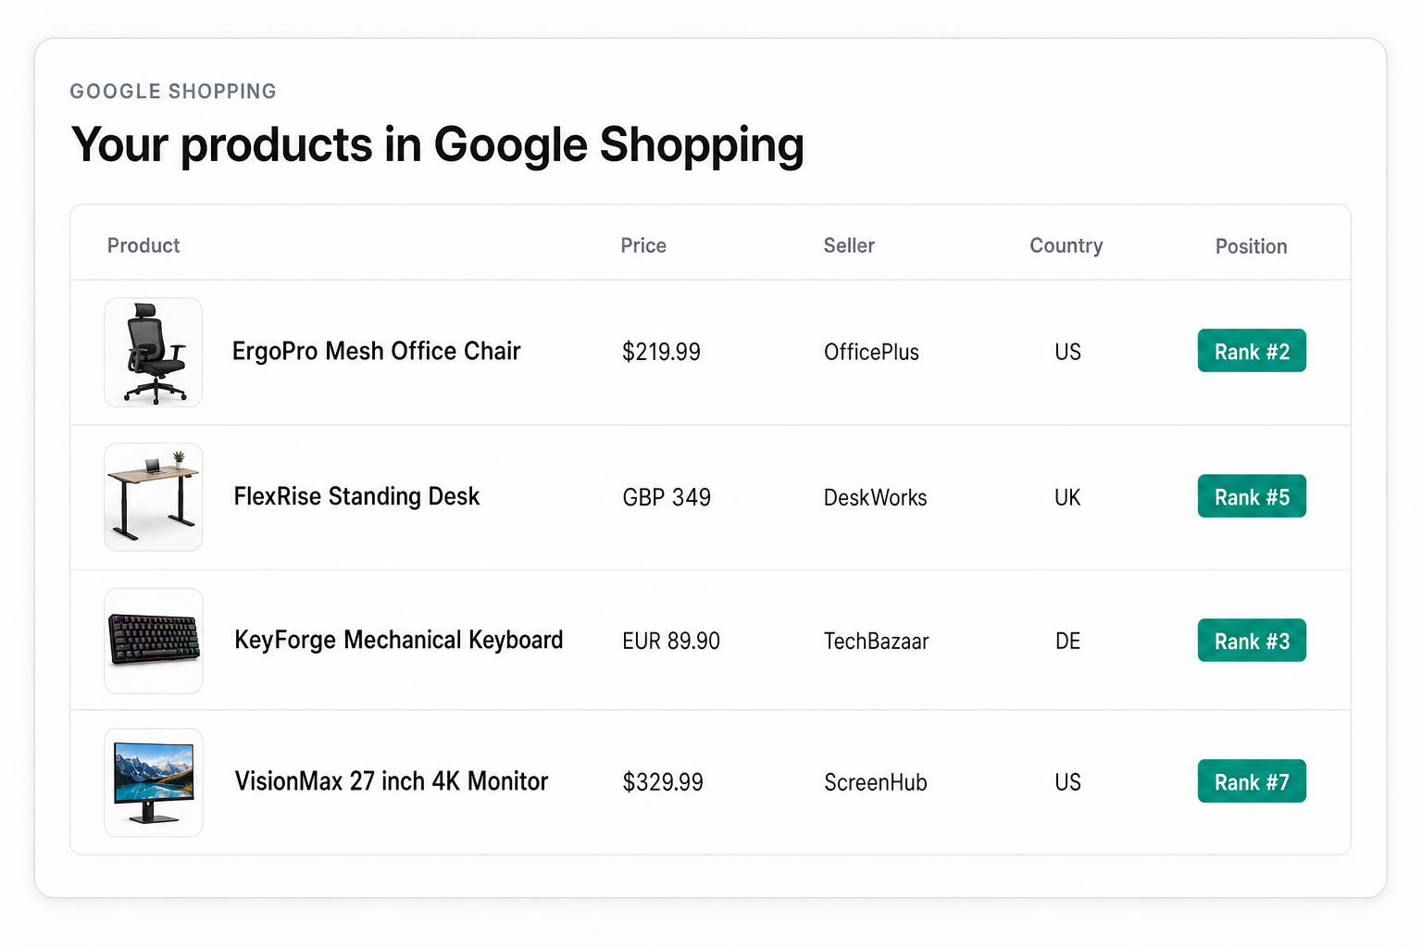This screenshot has height=948, width=1422.
Task: Click the OfficePlus seller name
Action: (871, 352)
